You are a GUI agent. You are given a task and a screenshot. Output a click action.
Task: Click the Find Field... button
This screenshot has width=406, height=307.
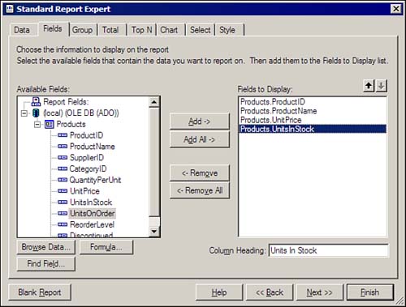point(45,263)
